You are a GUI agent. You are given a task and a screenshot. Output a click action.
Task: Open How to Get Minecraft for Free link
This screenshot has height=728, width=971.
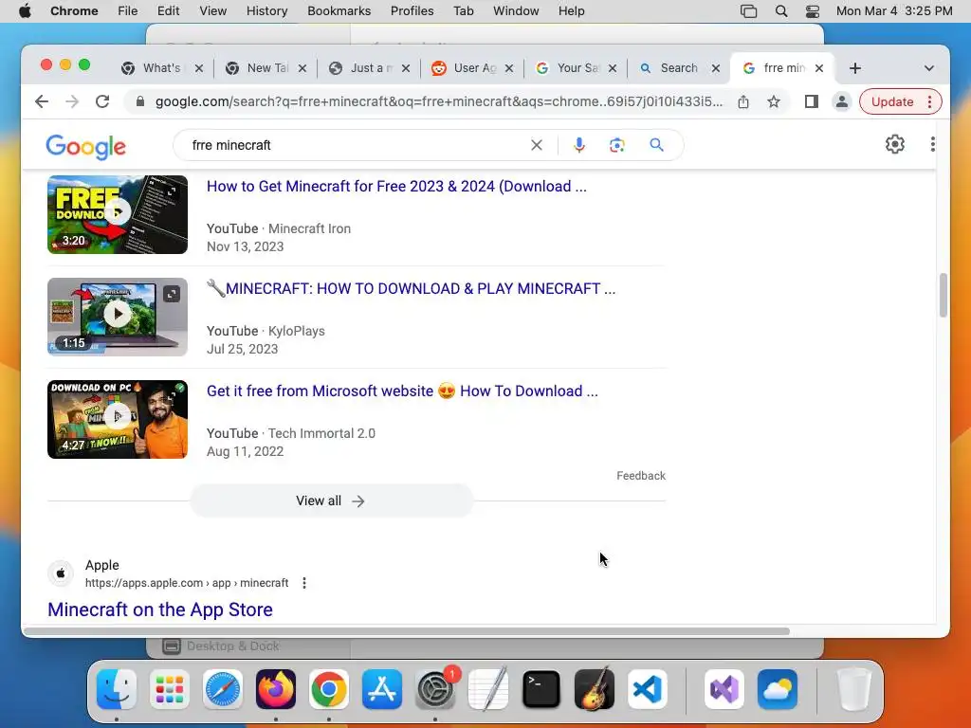click(x=396, y=187)
